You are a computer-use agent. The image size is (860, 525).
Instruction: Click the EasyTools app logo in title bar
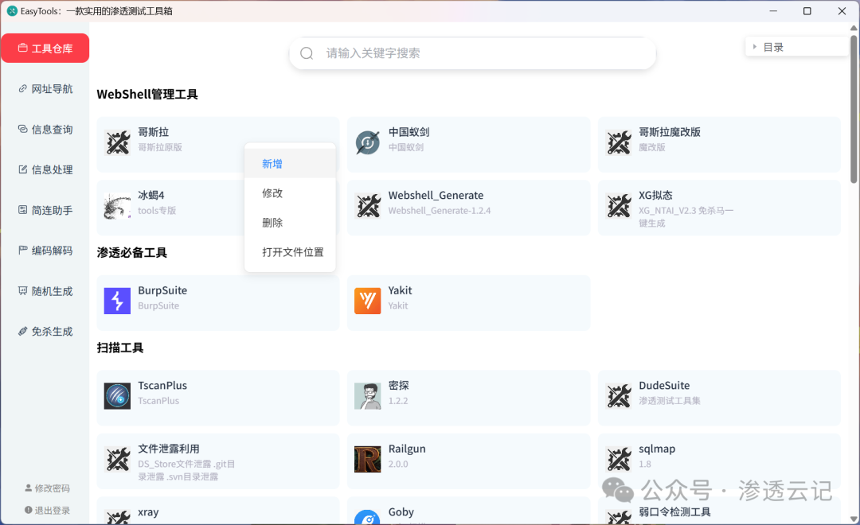[x=11, y=11]
